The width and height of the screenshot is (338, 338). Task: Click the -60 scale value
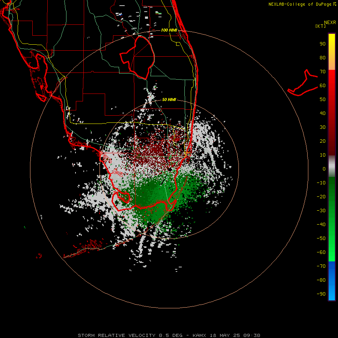coord(321,252)
